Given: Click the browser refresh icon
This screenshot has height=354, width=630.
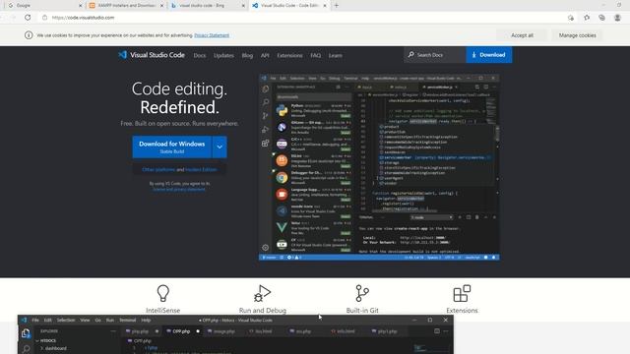Looking at the screenshot, I should click(28, 18).
